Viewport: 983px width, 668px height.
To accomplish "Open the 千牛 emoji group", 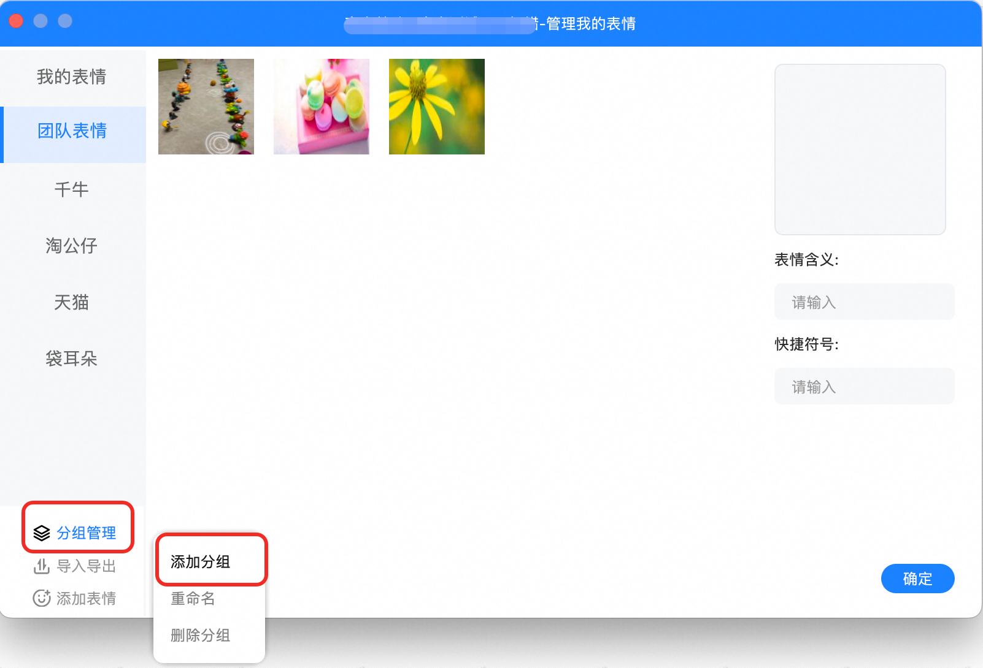I will pos(72,189).
